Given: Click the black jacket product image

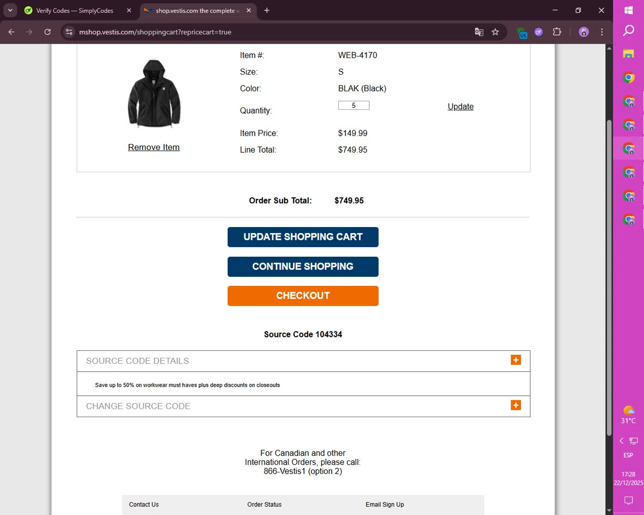Looking at the screenshot, I should tap(155, 94).
